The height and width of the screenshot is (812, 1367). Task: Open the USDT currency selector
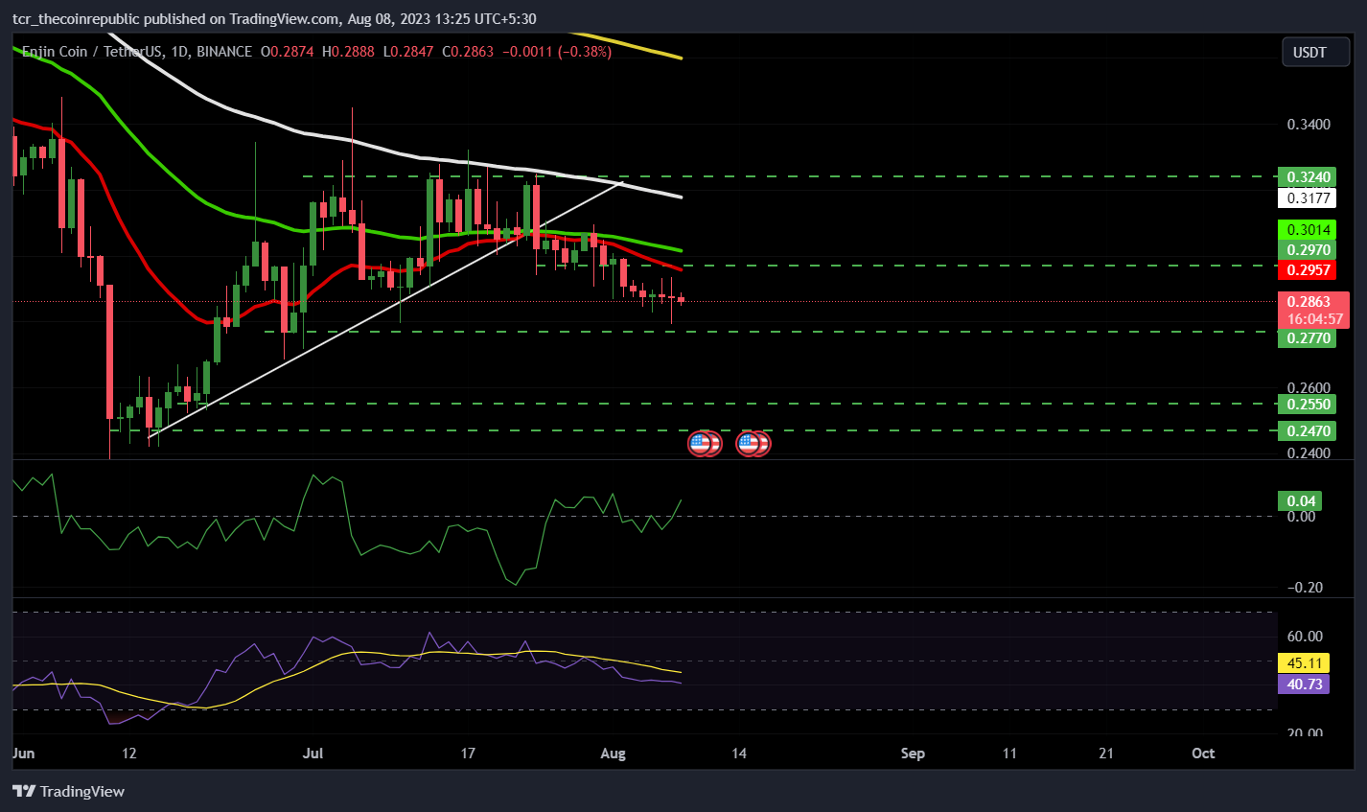coord(1316,52)
